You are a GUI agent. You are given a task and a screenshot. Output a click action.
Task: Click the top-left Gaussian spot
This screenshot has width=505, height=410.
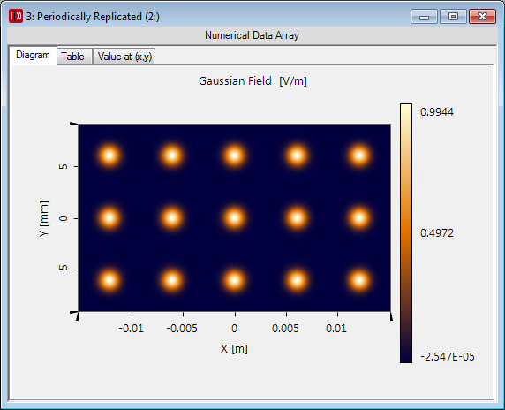(x=109, y=156)
